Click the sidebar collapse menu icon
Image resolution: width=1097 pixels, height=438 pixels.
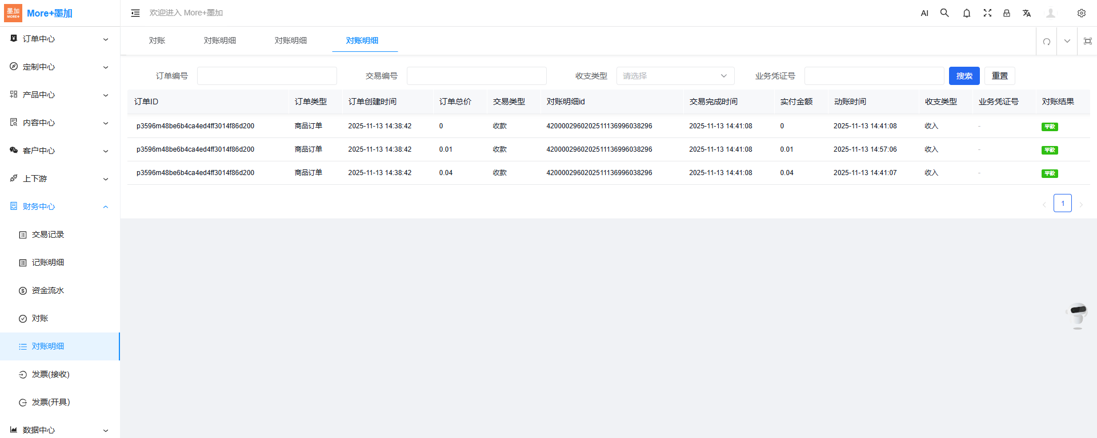tap(135, 13)
